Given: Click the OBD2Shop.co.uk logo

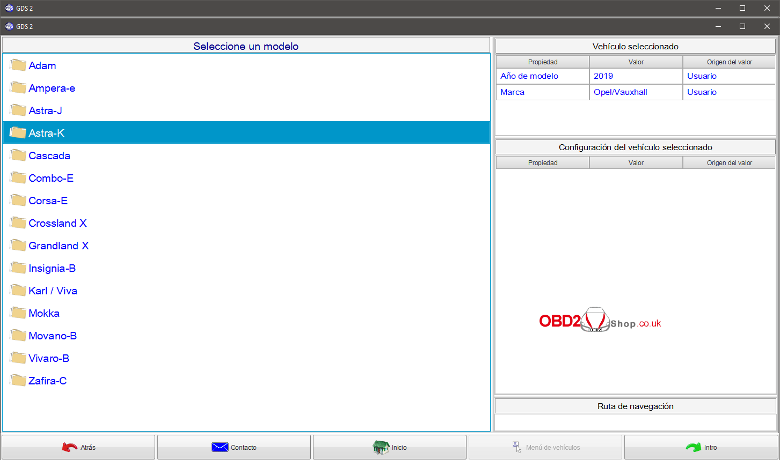Looking at the screenshot, I should coord(600,321).
